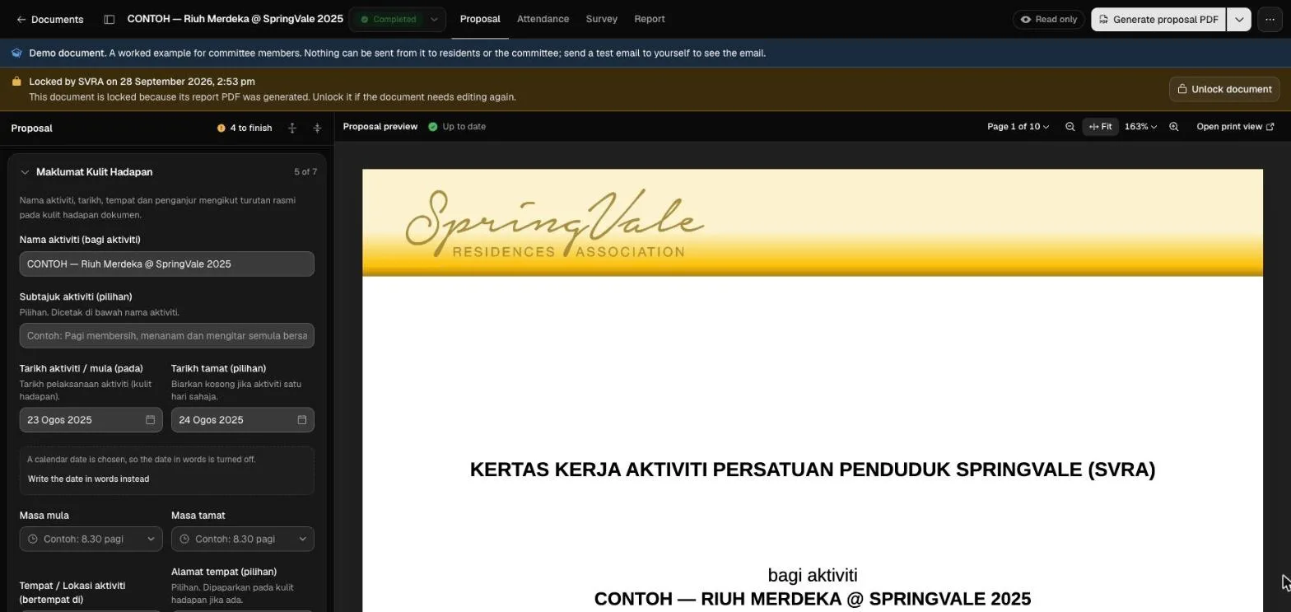Click the demo document graduation icon

(x=16, y=53)
